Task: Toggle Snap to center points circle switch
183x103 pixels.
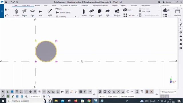Action: 109,92
